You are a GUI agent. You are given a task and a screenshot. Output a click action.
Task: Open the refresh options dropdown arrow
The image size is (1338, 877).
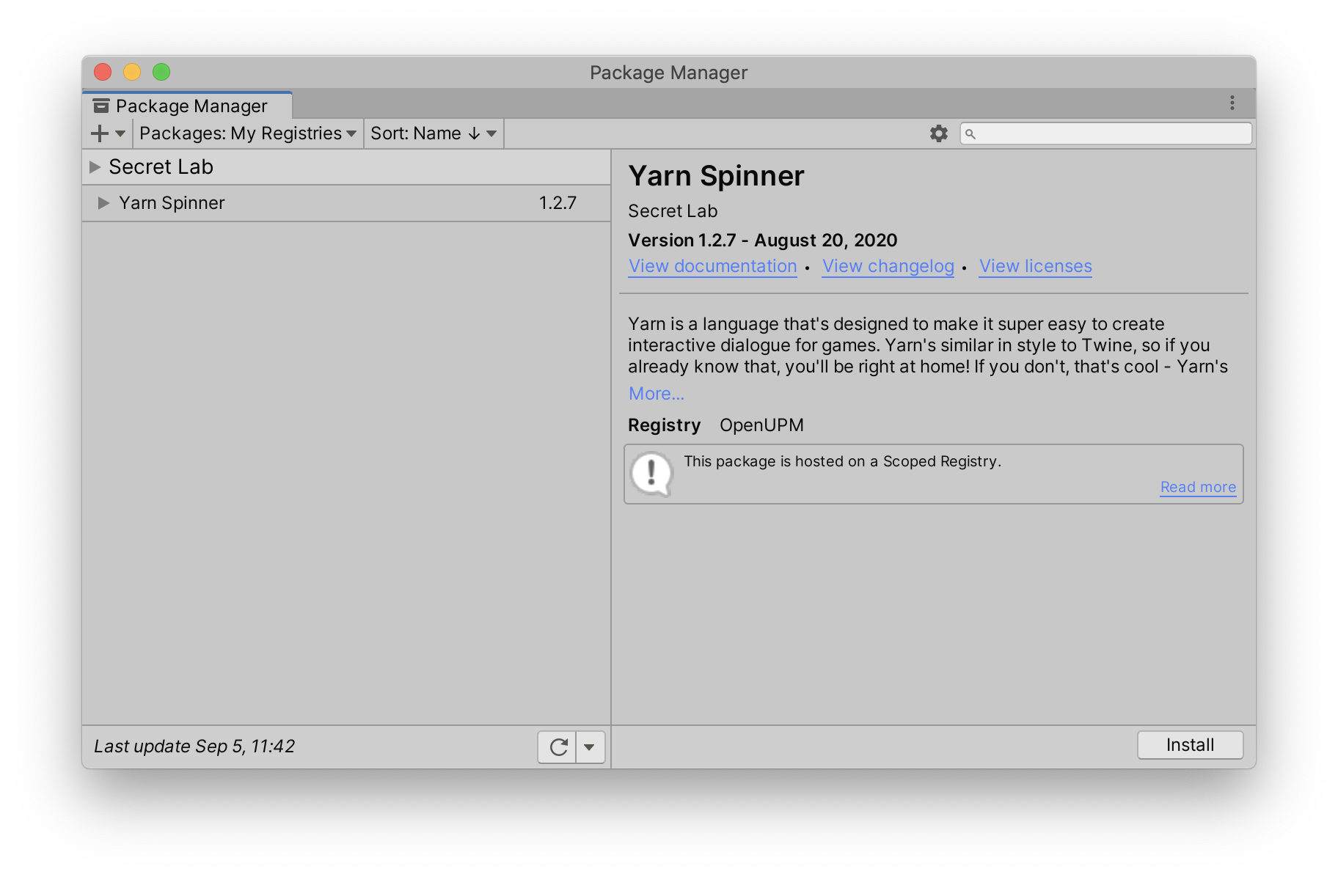[x=589, y=747]
